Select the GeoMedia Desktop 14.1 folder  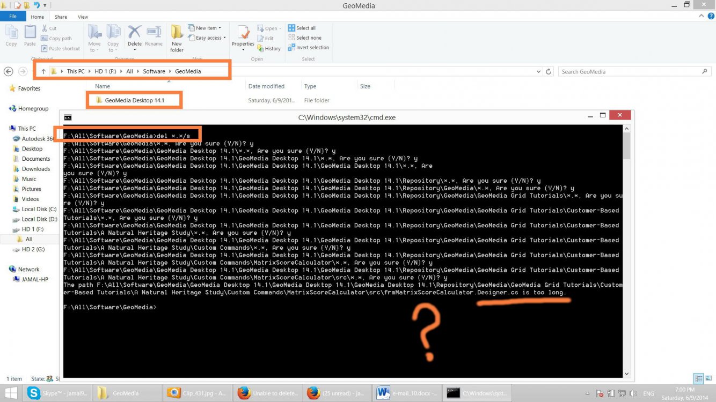[x=134, y=100]
